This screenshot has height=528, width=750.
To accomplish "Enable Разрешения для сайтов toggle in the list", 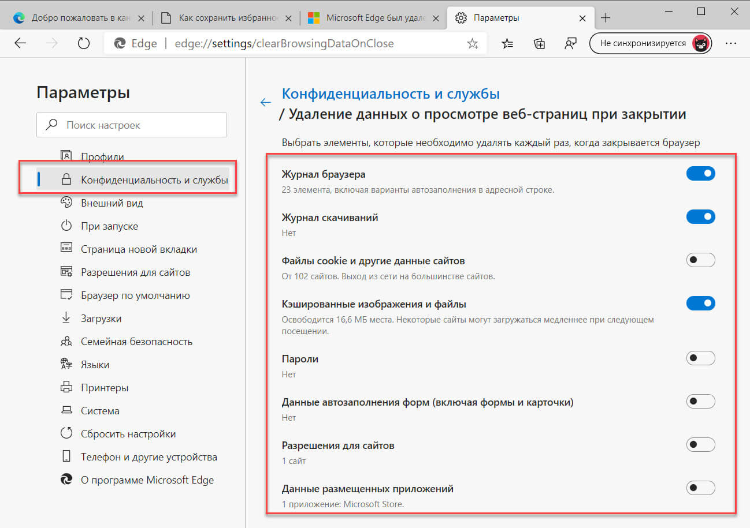I will (700, 445).
